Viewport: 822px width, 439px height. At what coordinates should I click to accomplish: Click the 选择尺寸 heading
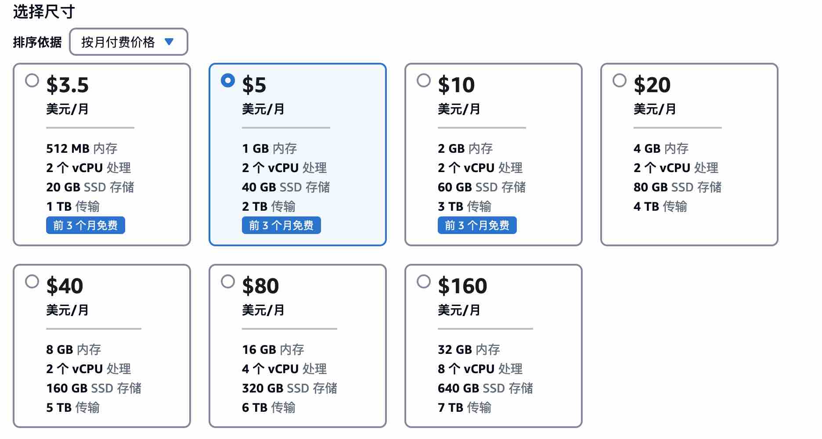click(x=44, y=11)
